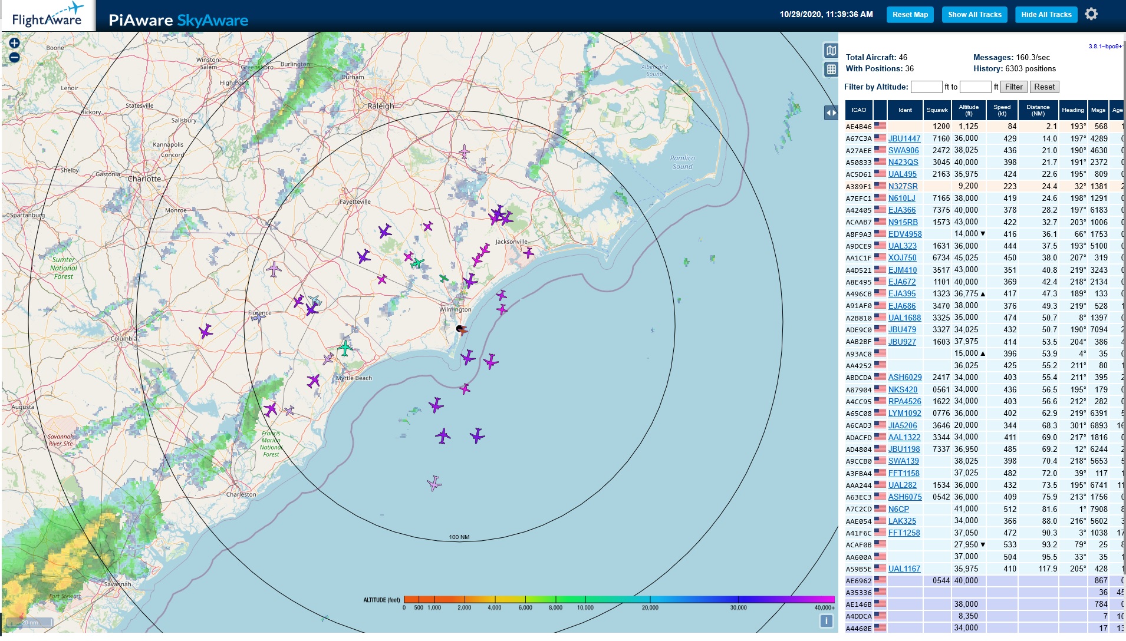This screenshot has width=1126, height=641.
Task: Sort table by Ident column
Action: click(905, 110)
